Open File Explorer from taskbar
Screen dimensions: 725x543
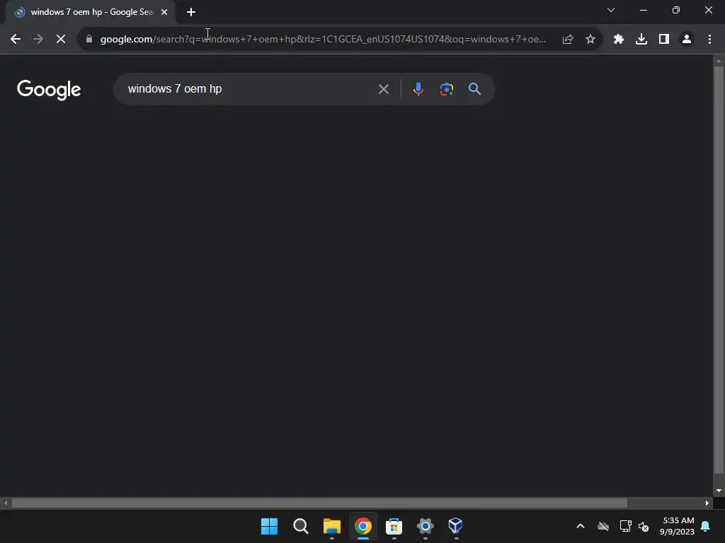point(331,526)
